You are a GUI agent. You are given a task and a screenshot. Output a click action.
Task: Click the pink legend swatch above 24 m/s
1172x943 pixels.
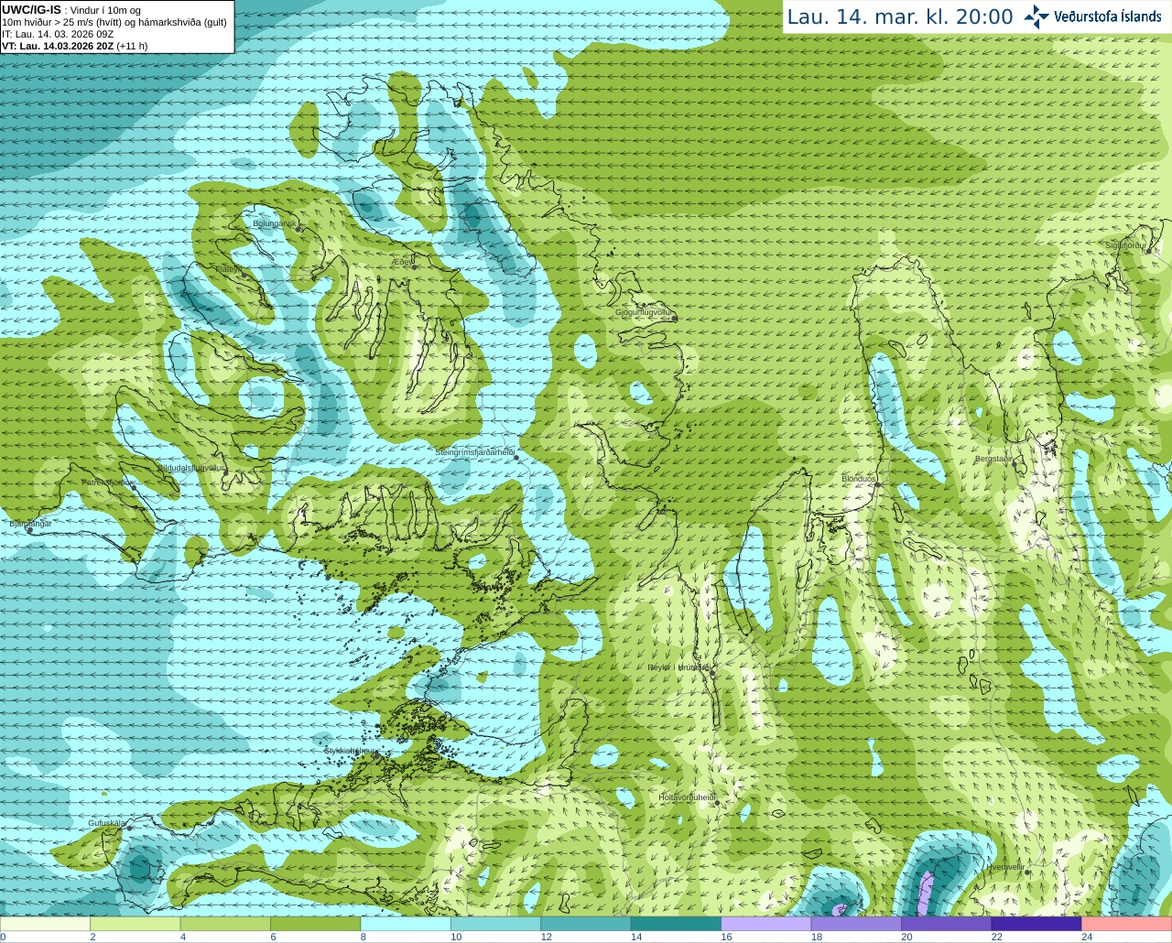point(1127,924)
